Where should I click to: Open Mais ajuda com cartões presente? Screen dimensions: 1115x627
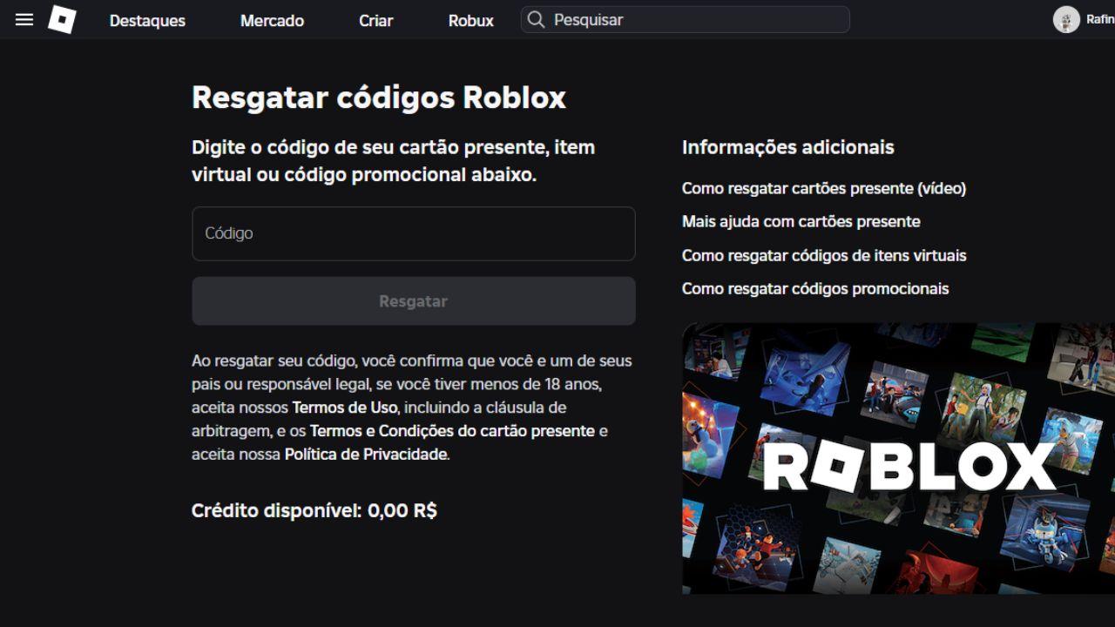coord(801,221)
